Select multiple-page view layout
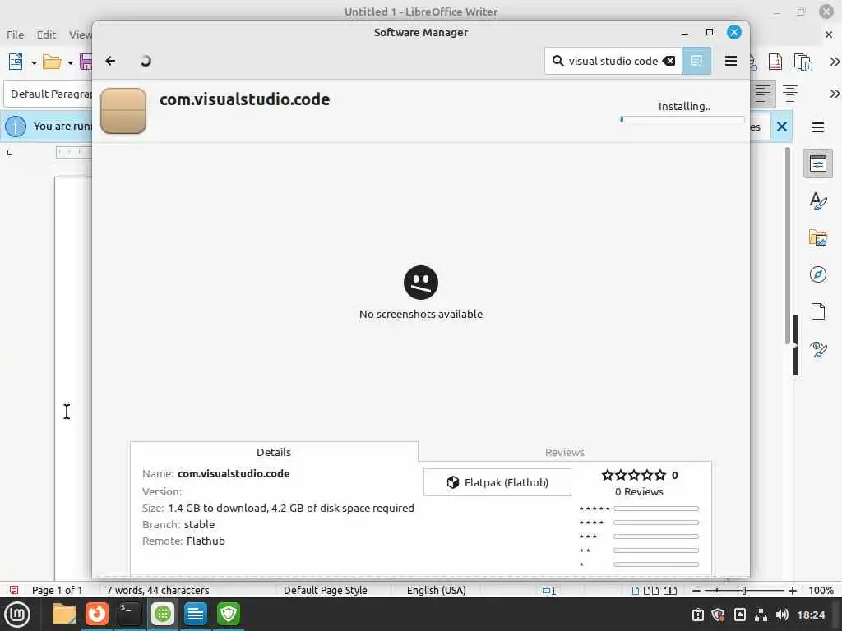Viewport: 842px width, 631px height. click(651, 591)
